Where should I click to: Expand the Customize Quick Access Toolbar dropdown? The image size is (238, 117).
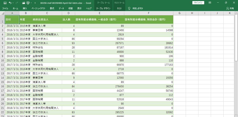tap(35, 3)
